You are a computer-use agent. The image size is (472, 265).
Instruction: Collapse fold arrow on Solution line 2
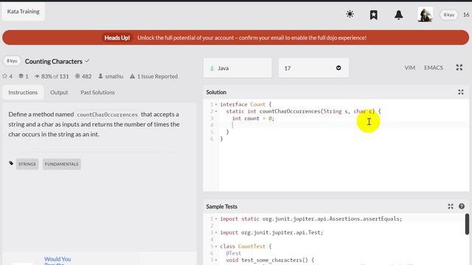click(216, 111)
